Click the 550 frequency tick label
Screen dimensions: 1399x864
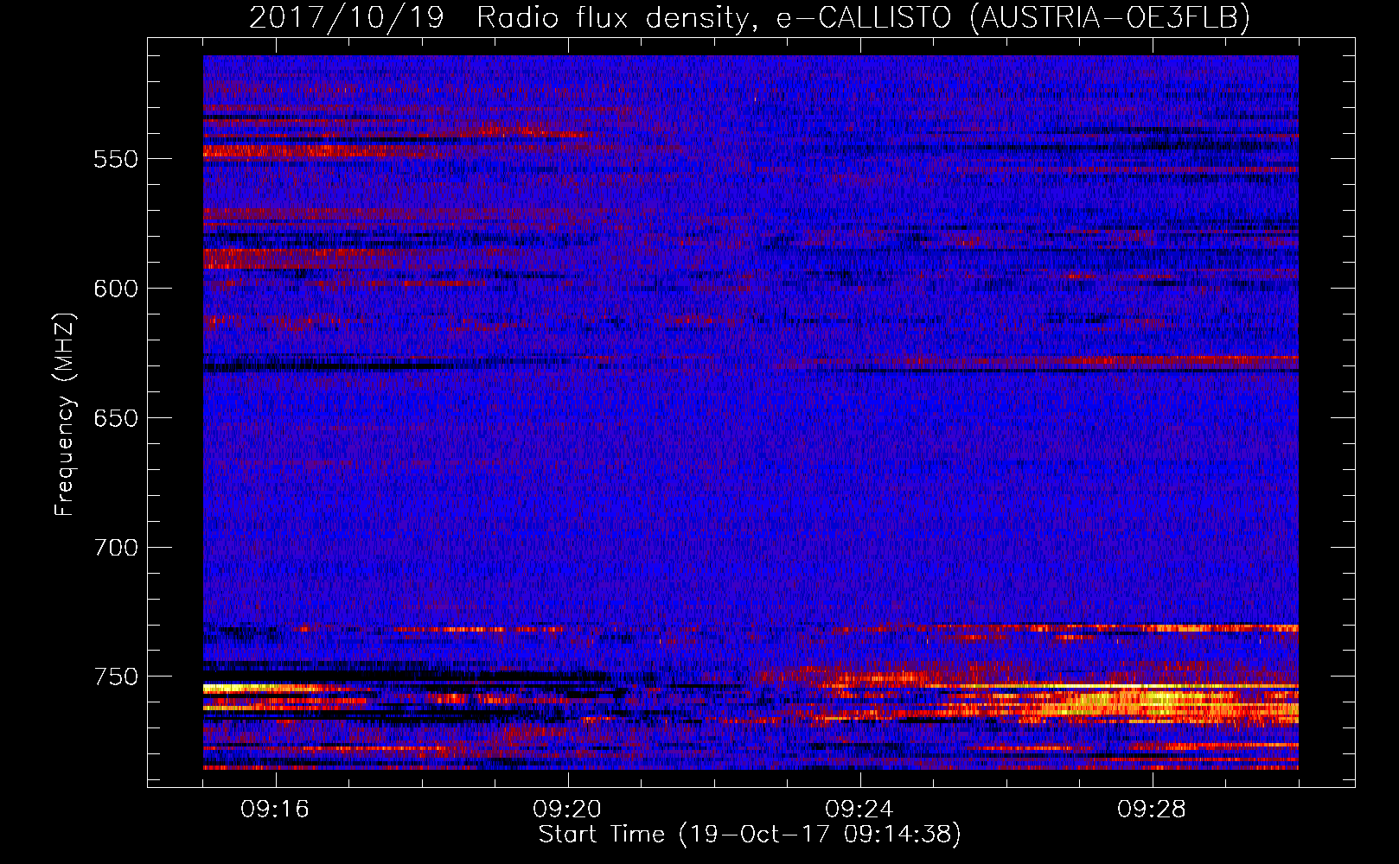[x=116, y=159]
